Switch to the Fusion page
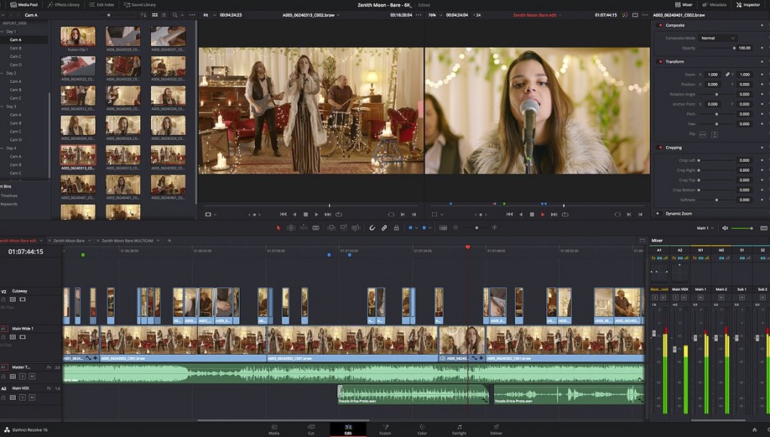Screen dimensions: 770x437 click(x=385, y=429)
